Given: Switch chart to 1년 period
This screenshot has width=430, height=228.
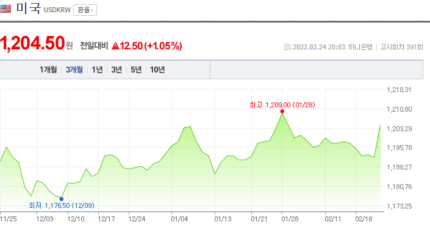Looking at the screenshot, I should (97, 69).
